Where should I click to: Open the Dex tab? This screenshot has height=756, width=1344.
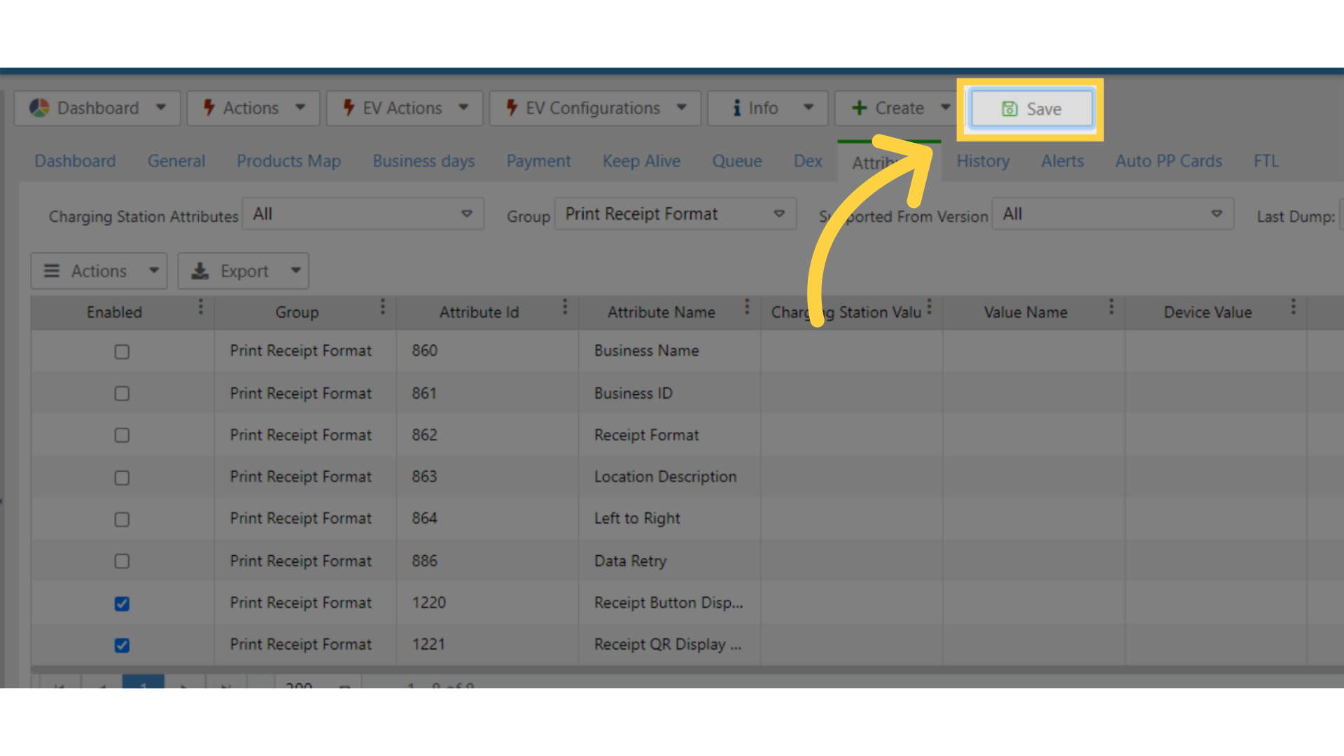[x=808, y=161]
